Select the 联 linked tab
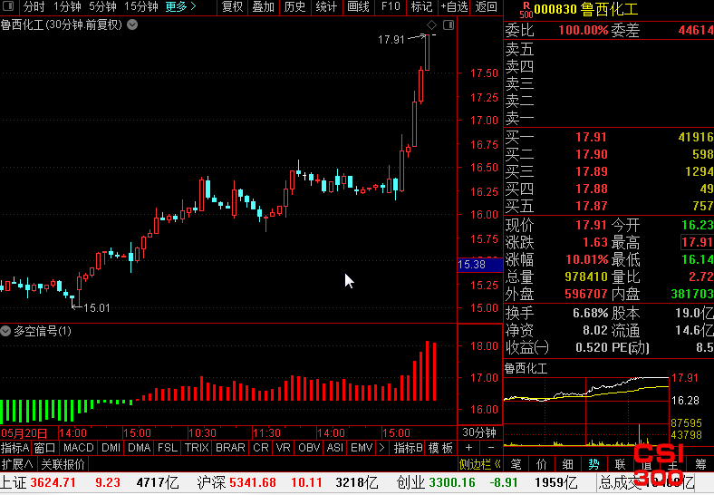This screenshot has width=714, height=495. pyautogui.click(x=620, y=464)
